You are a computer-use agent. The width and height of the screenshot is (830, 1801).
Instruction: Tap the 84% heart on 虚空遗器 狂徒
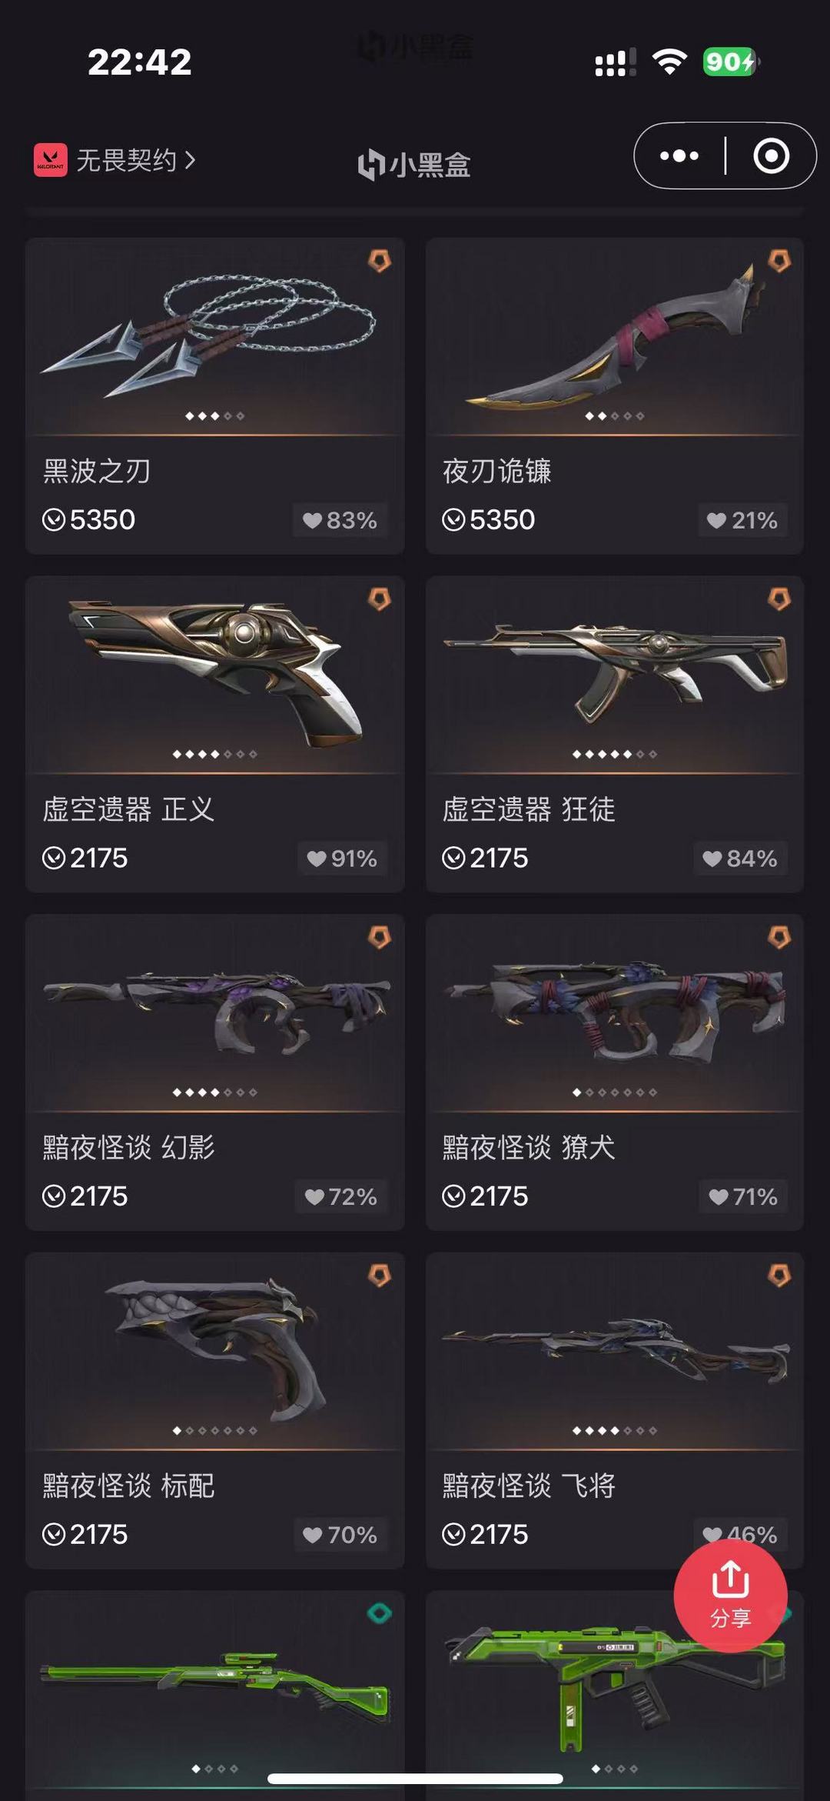(740, 859)
